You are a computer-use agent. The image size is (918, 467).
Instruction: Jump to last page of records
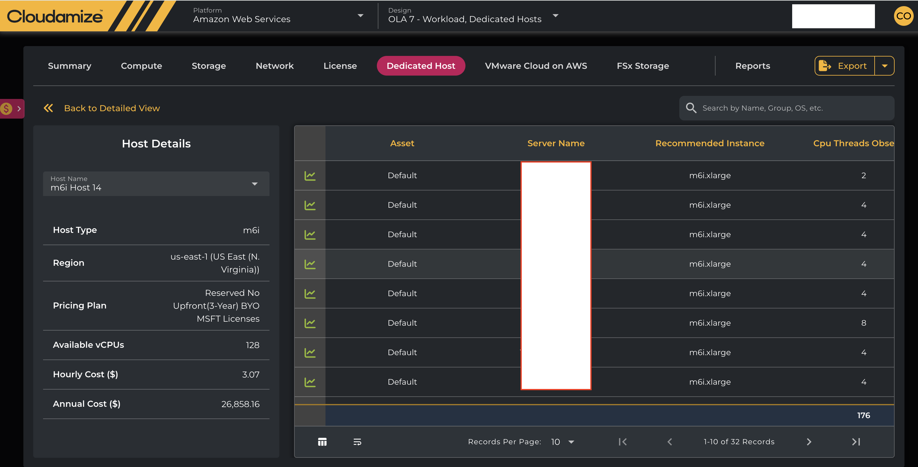856,442
